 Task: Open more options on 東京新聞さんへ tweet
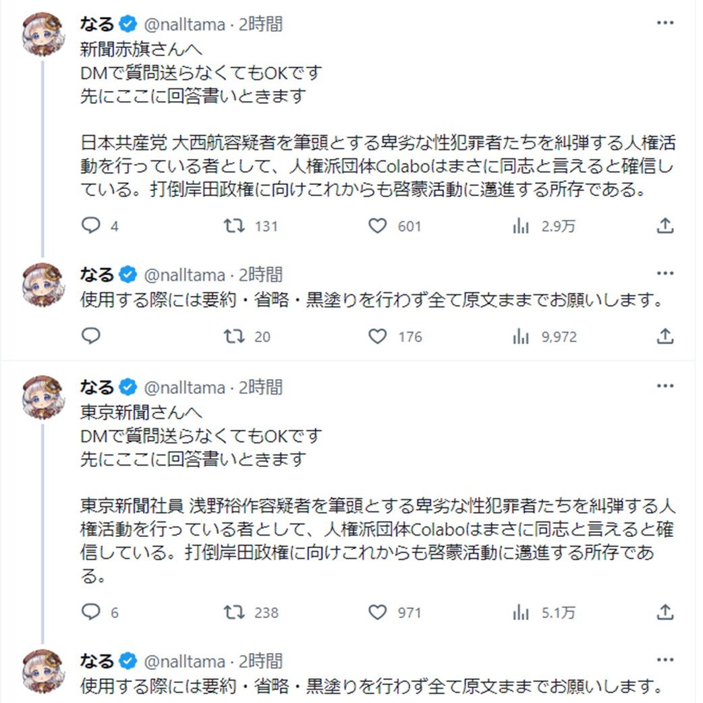(x=665, y=386)
